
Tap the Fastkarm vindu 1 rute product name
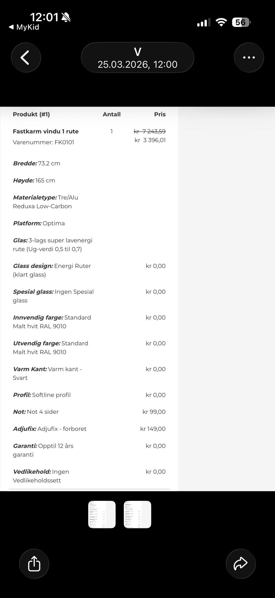46,132
